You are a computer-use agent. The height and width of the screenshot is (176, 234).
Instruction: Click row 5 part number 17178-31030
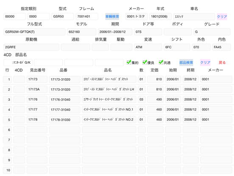coord(64,120)
